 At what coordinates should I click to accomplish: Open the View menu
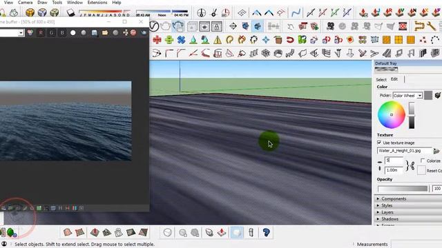8,3
